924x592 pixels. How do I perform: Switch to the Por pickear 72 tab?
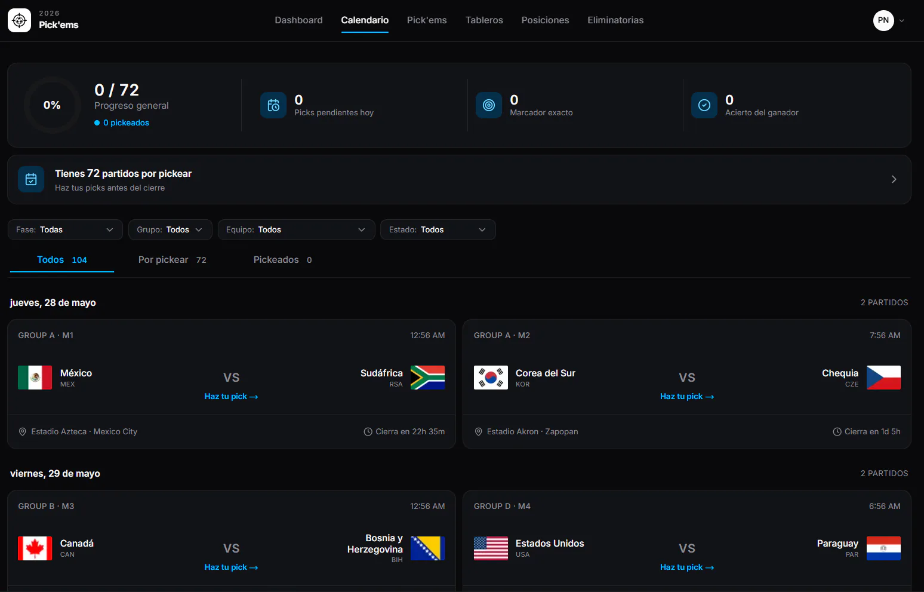pos(173,260)
